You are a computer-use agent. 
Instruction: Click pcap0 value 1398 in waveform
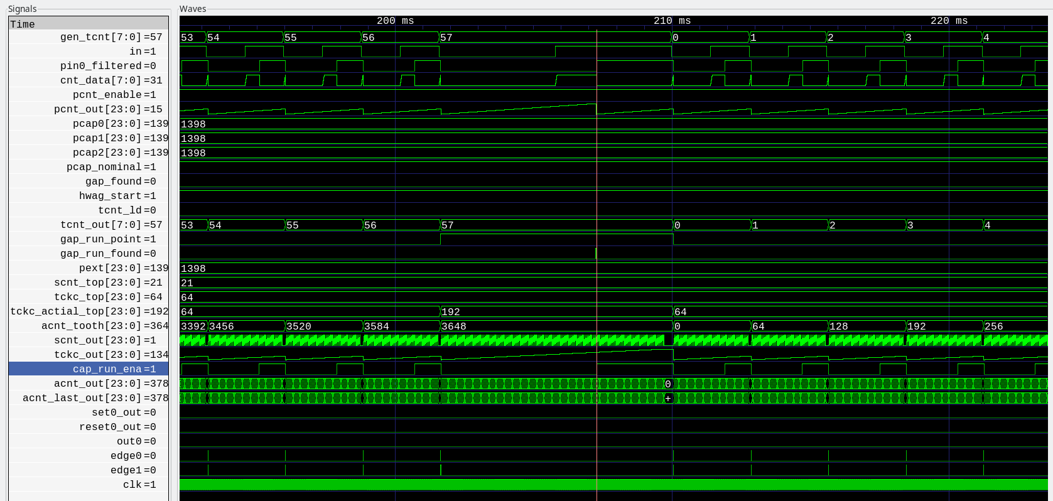click(193, 124)
